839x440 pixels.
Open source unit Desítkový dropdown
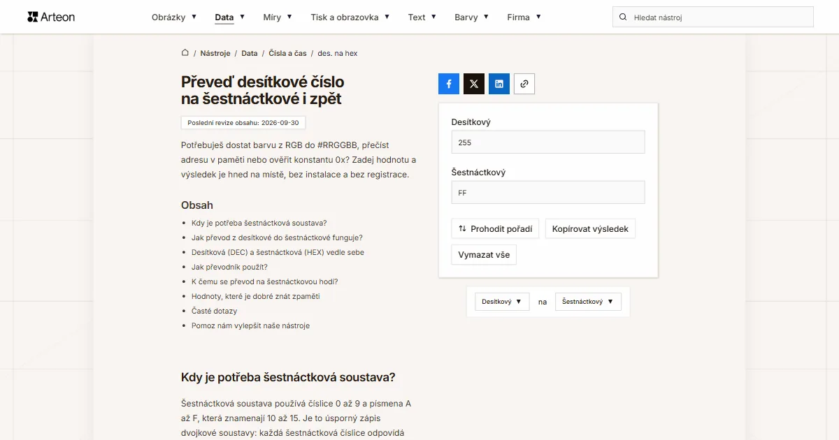click(502, 302)
